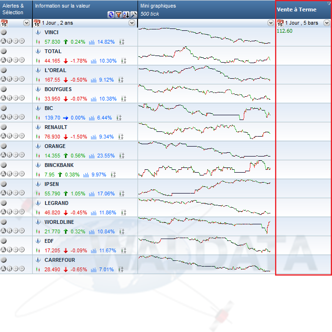Open the orange funnel filter tool
The image size is (332, 332).
click(119, 15)
